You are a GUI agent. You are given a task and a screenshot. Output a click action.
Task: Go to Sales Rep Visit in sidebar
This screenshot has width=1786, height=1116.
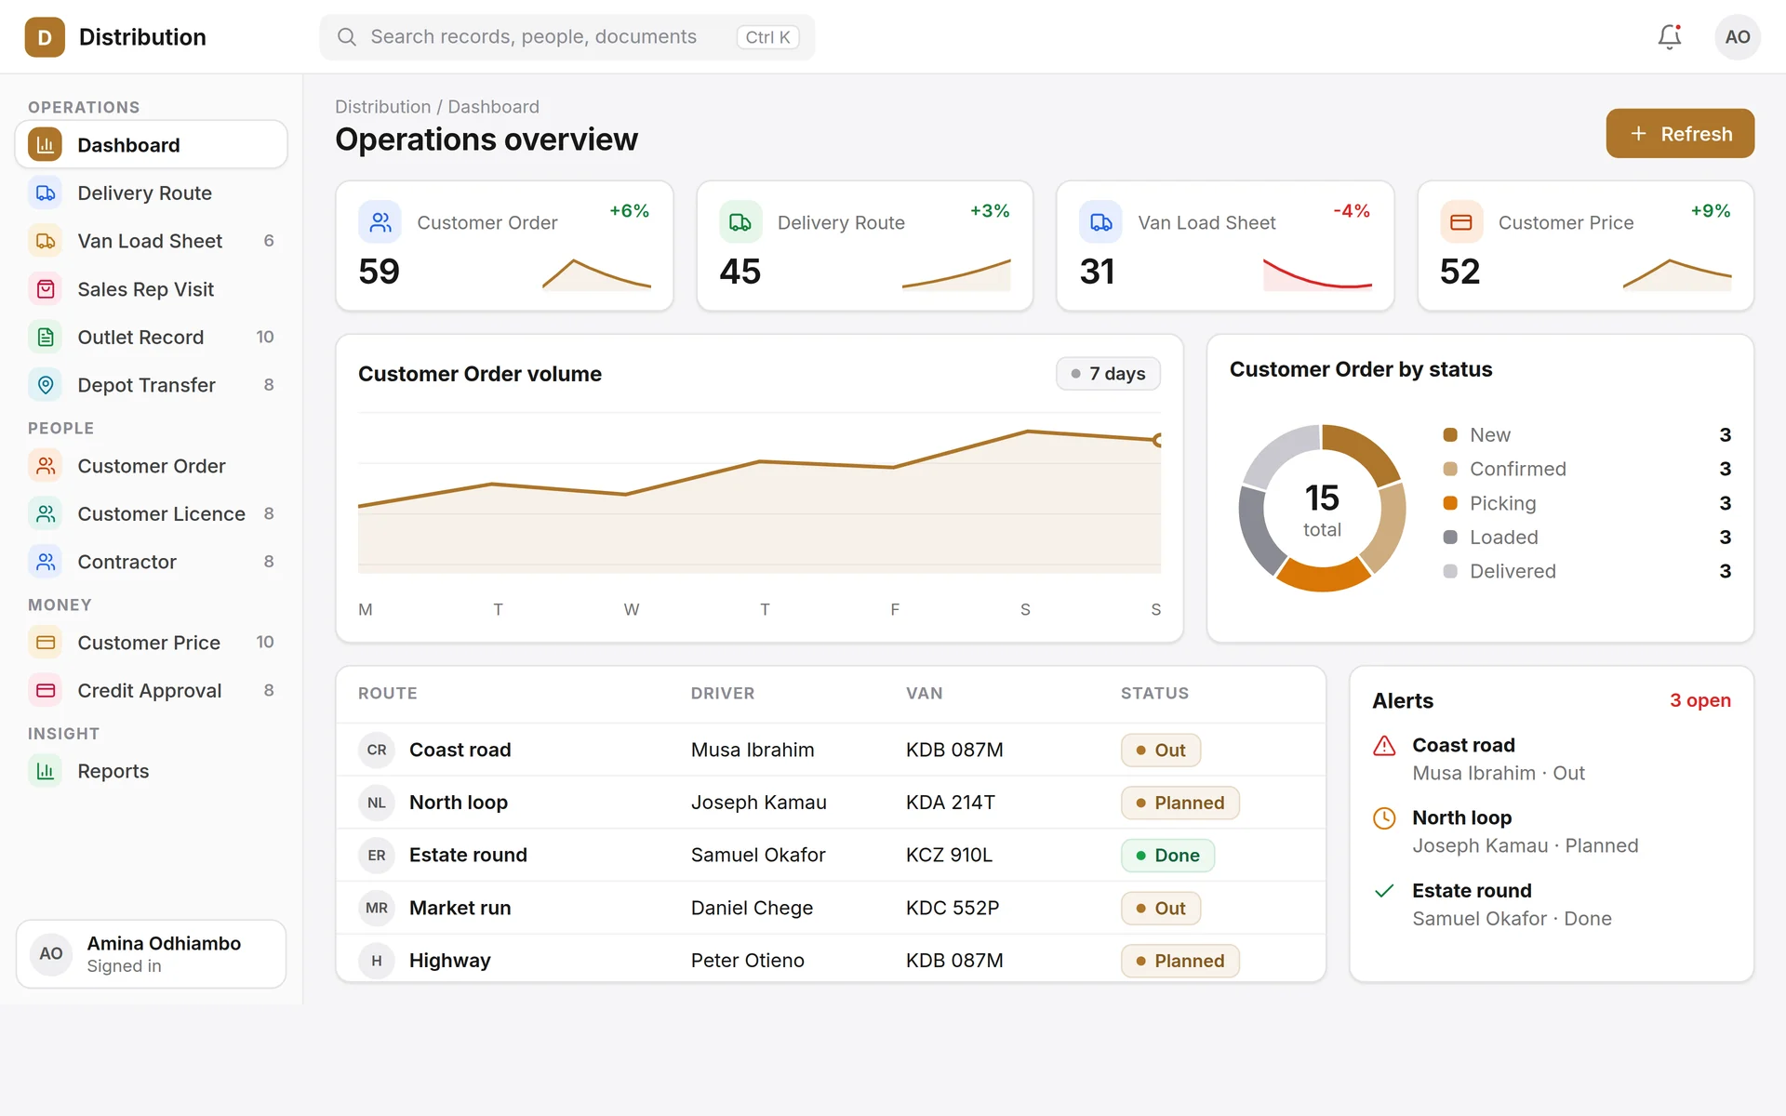(151, 289)
